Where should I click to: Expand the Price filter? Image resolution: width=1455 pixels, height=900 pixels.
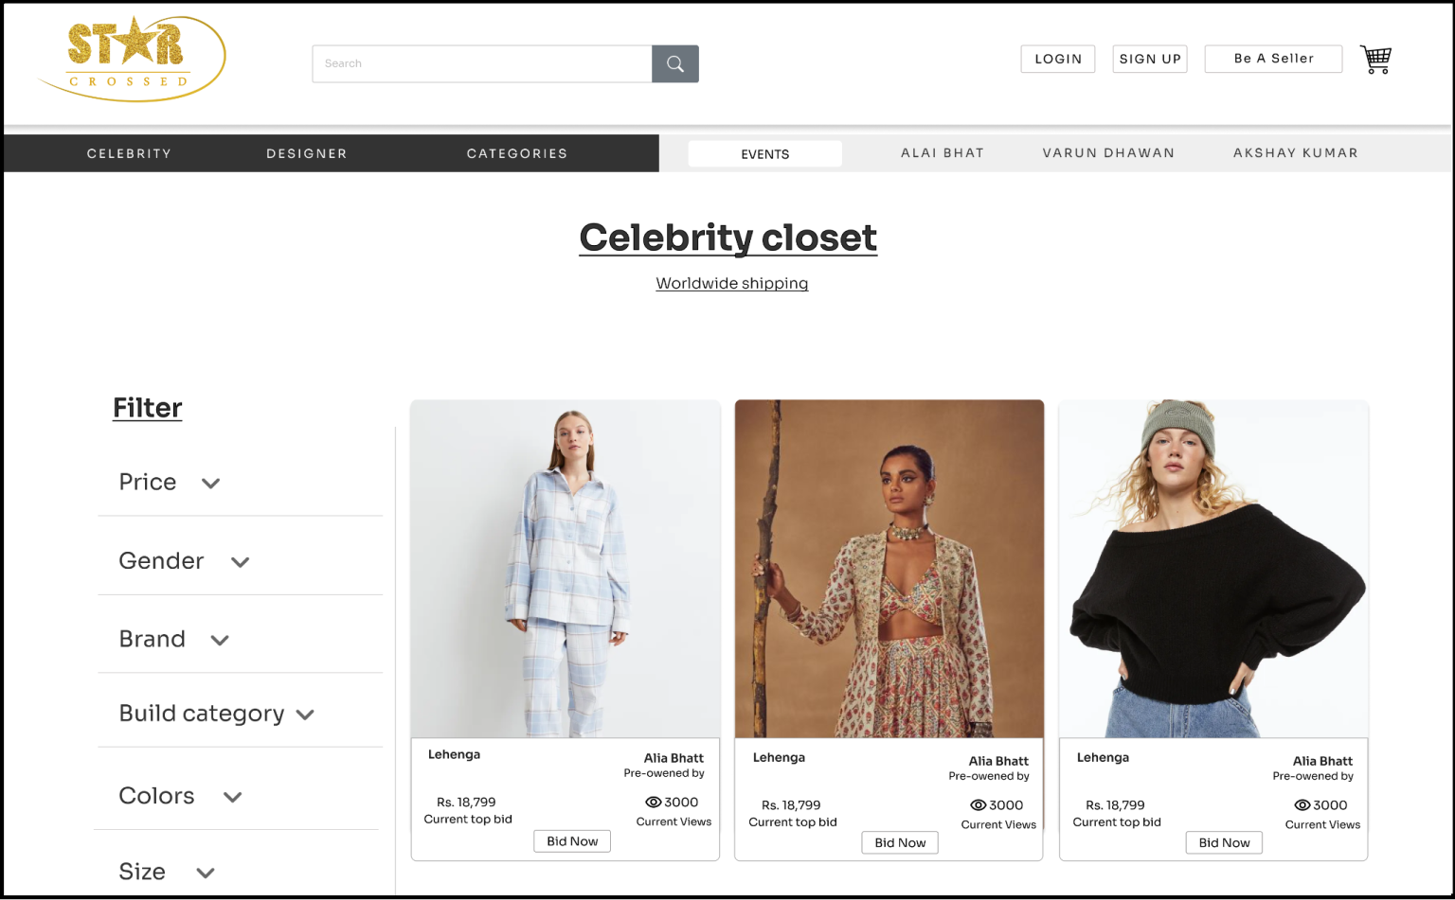point(210,484)
